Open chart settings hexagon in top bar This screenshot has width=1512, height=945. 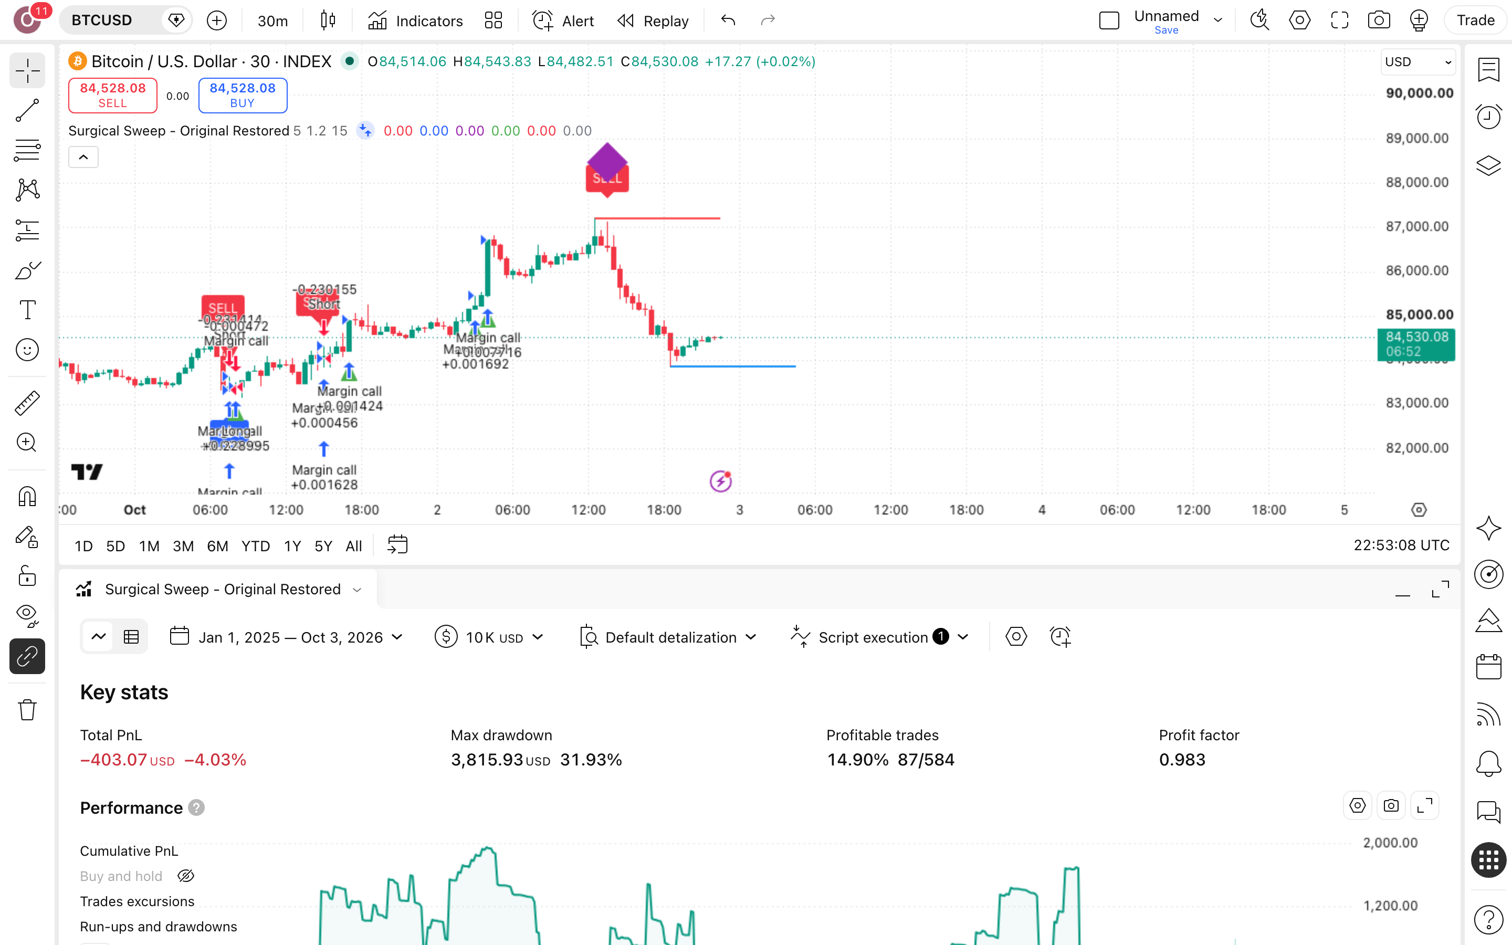click(x=1299, y=20)
